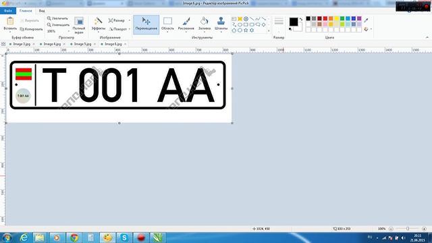The width and height of the screenshot is (432, 243).
Task: Select the Рисование (Brush) tool
Action: click(x=186, y=24)
